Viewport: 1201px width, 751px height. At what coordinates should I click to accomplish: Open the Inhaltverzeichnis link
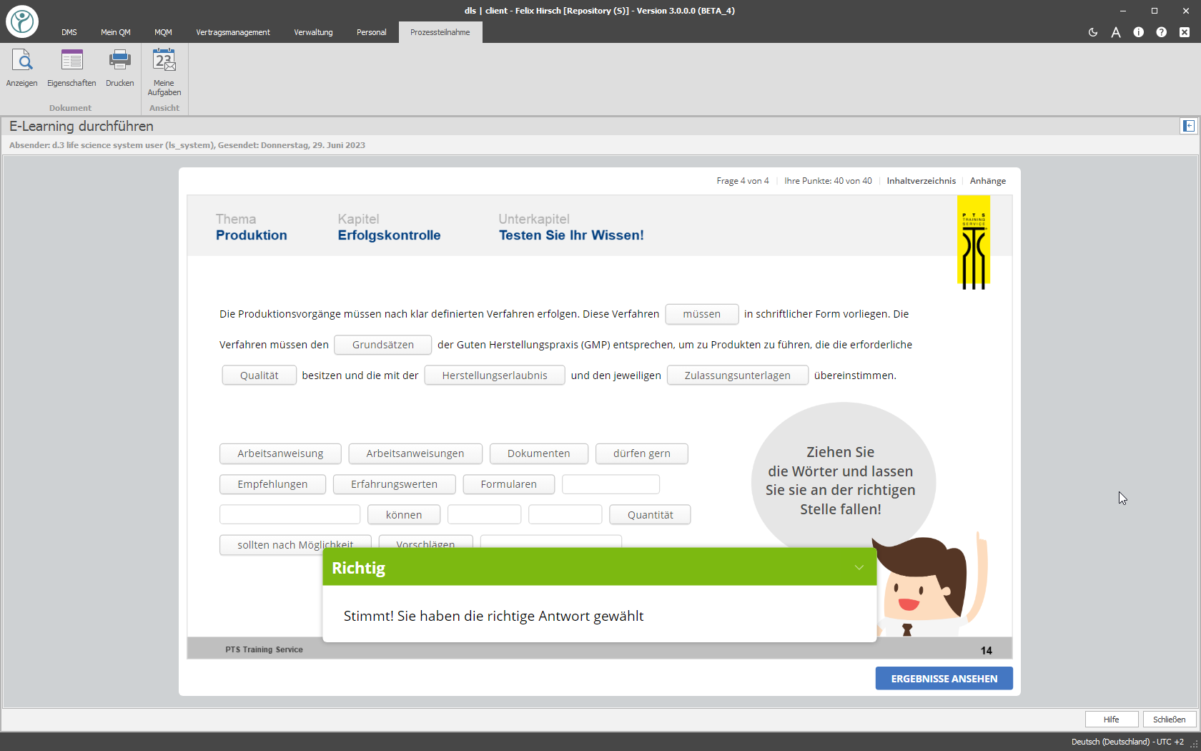tap(921, 181)
